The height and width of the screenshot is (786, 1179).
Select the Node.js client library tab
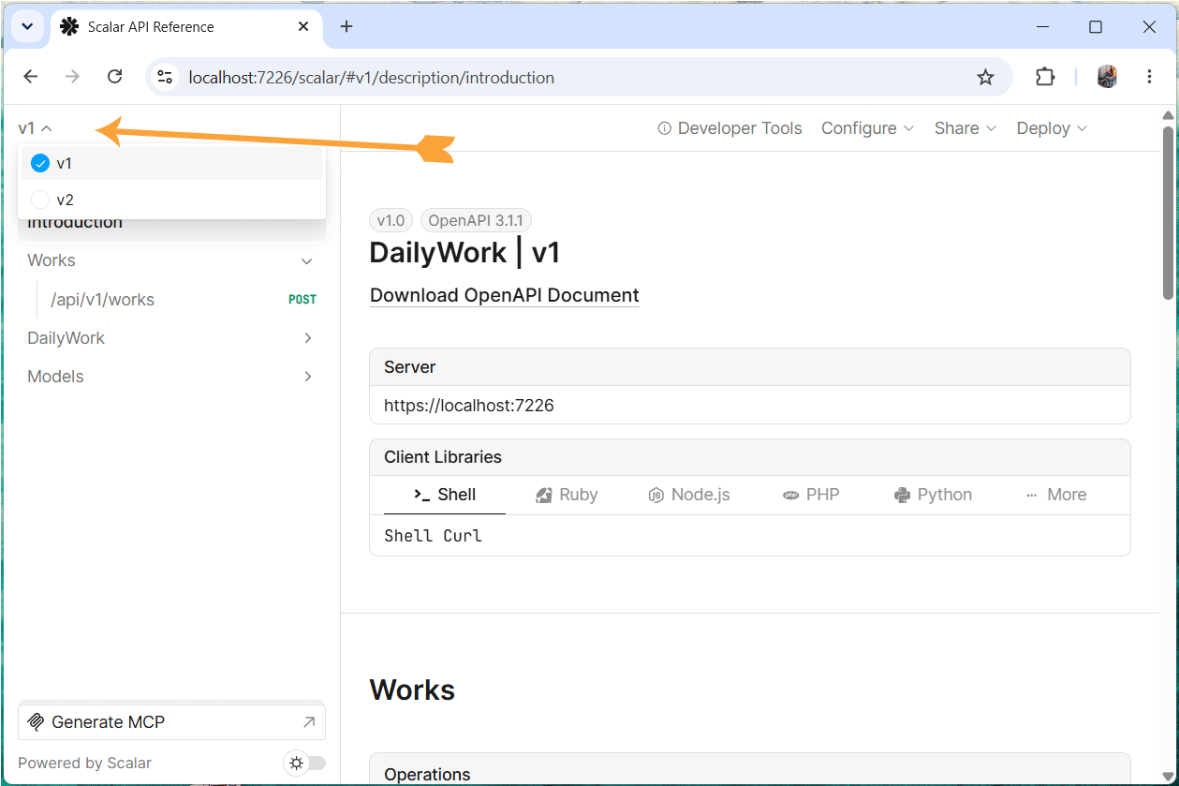(688, 495)
